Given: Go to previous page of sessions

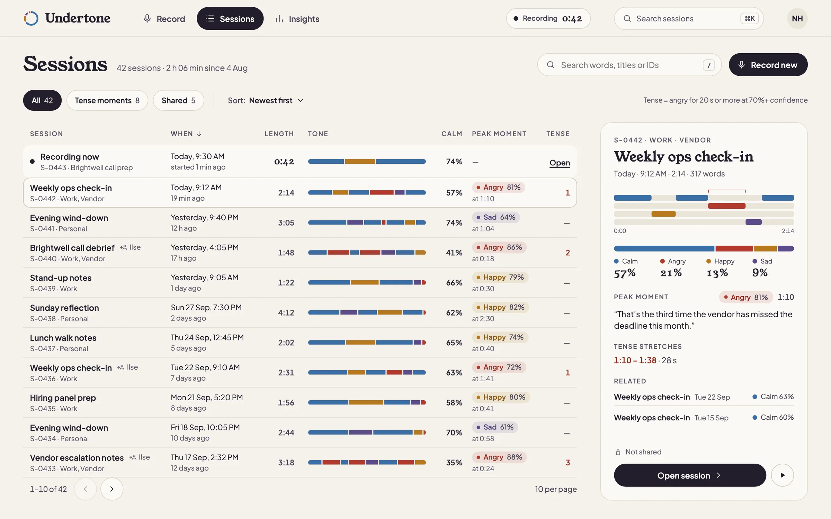Looking at the screenshot, I should tap(85, 489).
